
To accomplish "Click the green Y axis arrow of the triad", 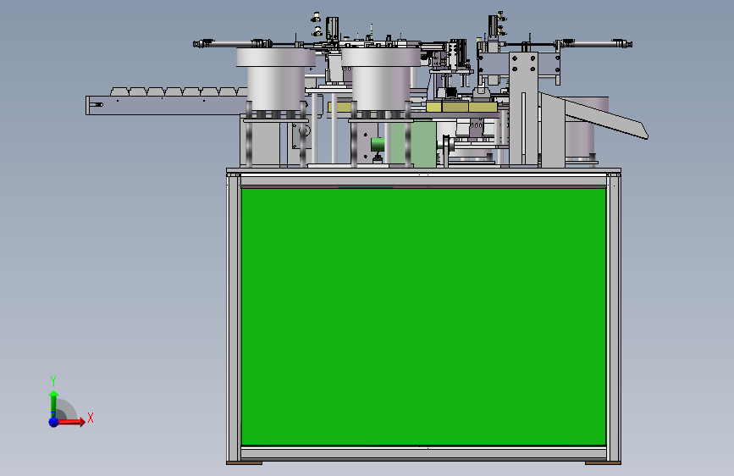I will 54,403.
